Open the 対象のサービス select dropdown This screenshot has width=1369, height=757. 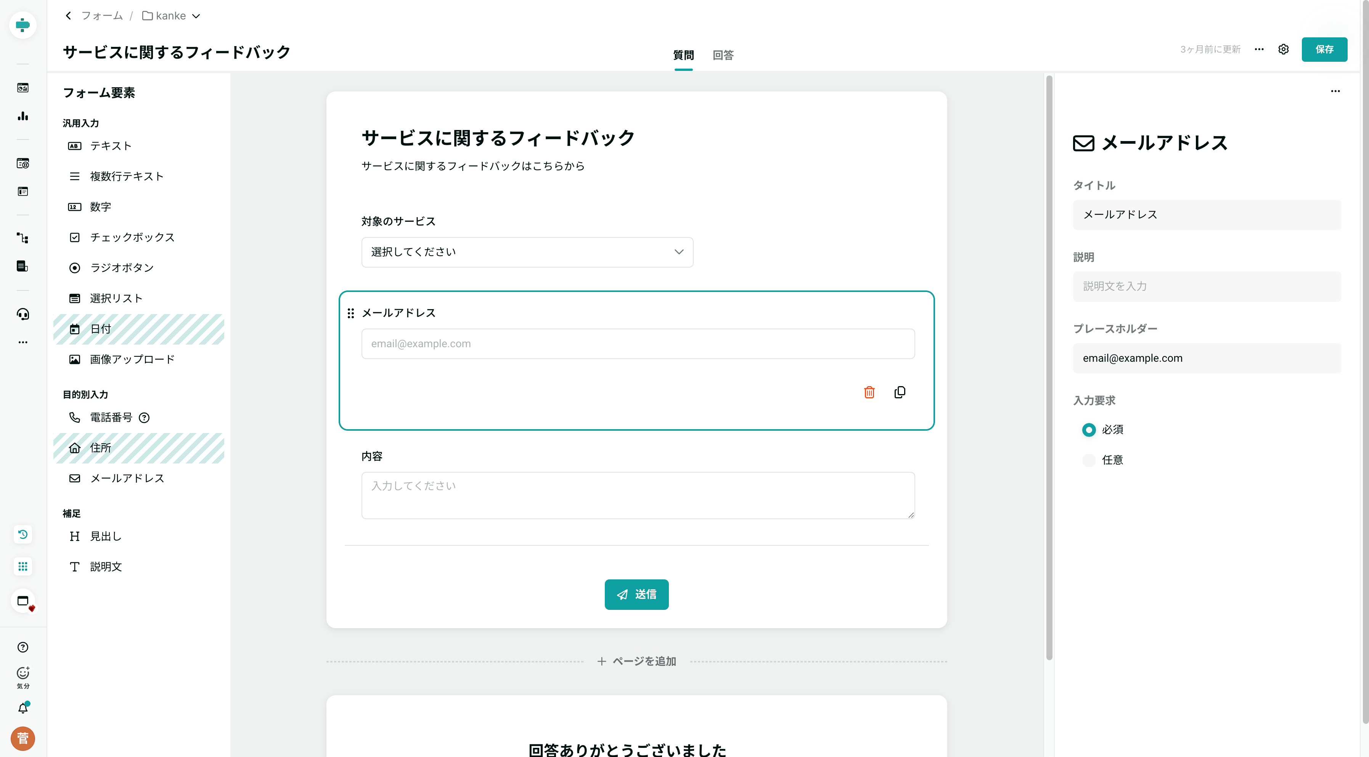527,252
